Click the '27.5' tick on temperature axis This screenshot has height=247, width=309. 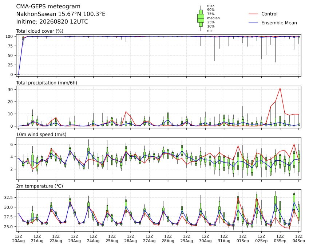point(8,217)
